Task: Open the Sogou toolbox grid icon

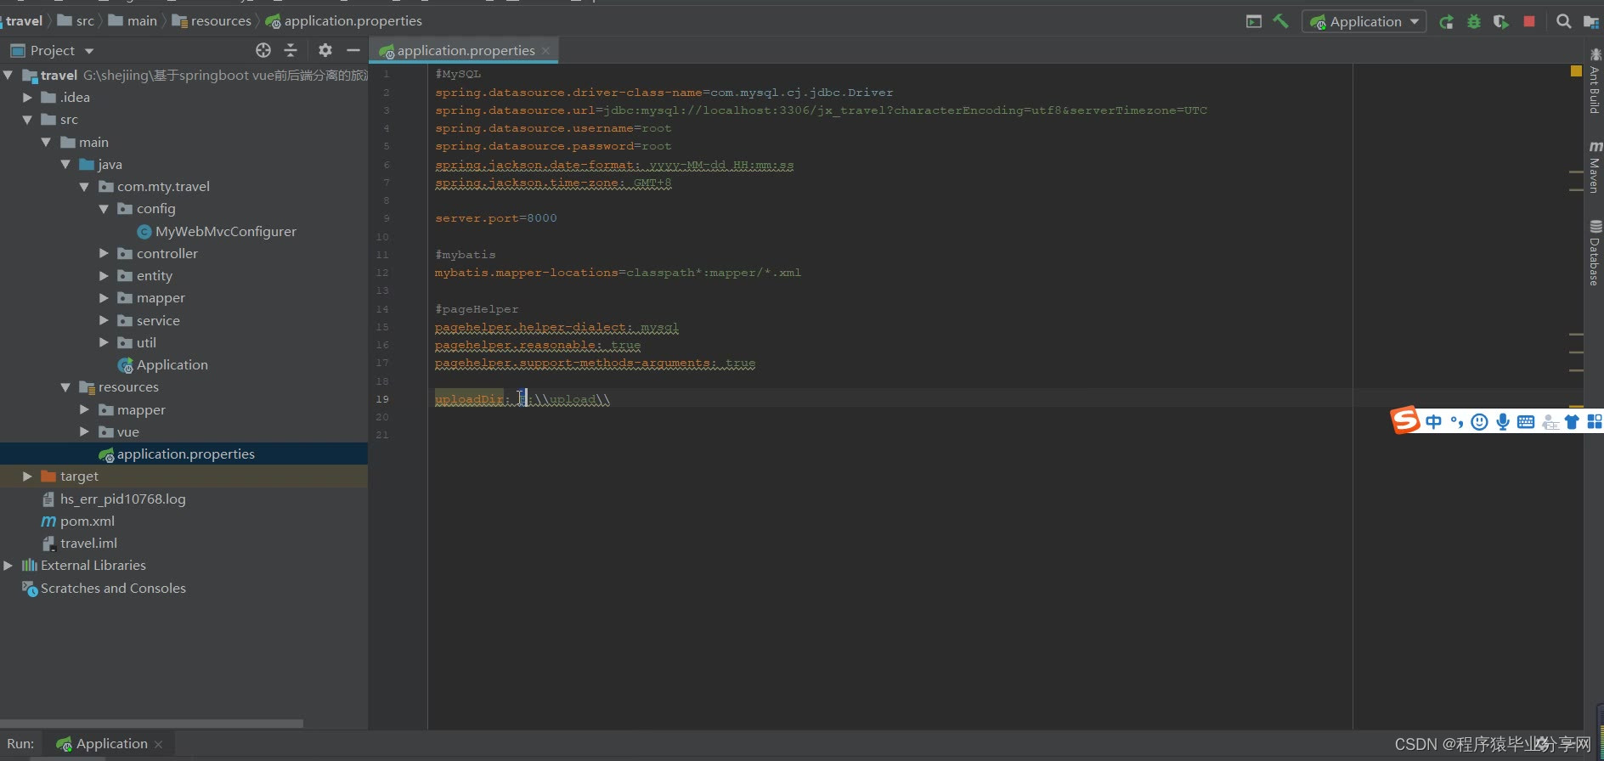Action: click(1595, 421)
